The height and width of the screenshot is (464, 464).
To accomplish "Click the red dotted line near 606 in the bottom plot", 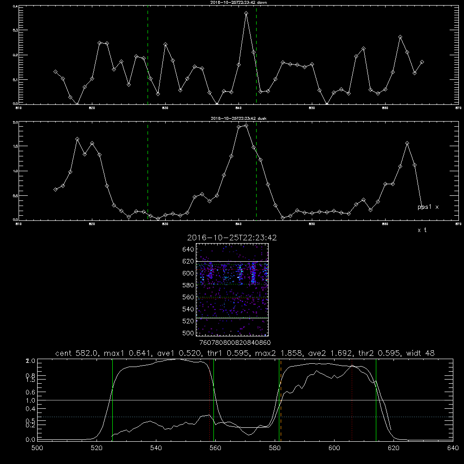I will coord(352,400).
